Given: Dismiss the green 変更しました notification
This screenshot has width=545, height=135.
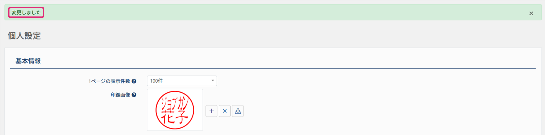Looking at the screenshot, I should (531, 13).
